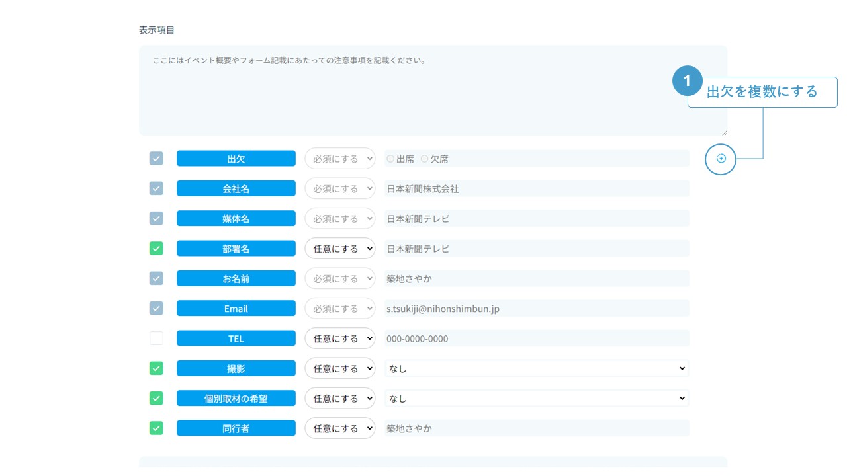The height and width of the screenshot is (476, 847).
Task: Click the TEL input field with placeholder 000-0000-0000
Action: point(537,338)
